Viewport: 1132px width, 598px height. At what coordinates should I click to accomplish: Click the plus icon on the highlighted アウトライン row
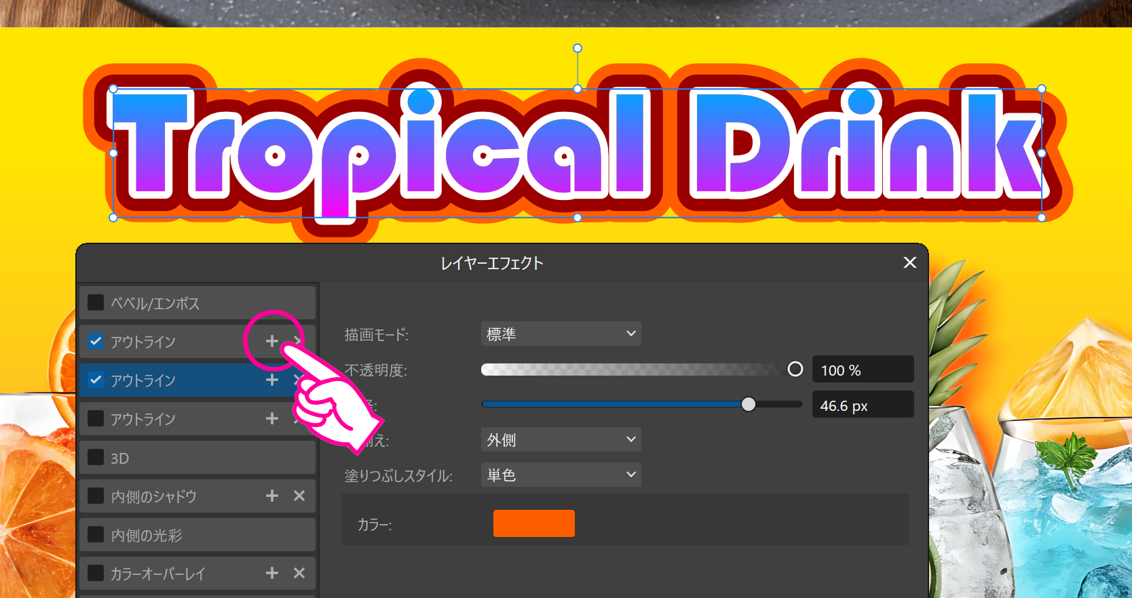272,380
